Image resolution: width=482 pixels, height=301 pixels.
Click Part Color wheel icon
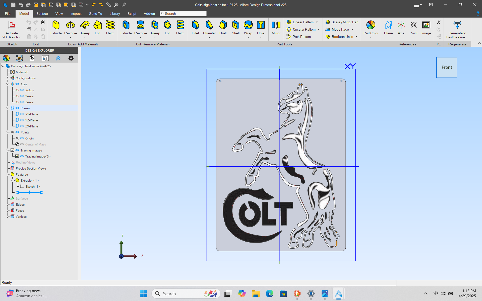(371, 25)
